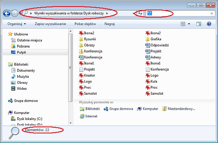
Task: Select the Kula file
Action: [151, 81]
